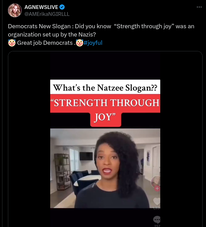This screenshot has width=206, height=227.
Task: Click the pink plus follow icon
Action: (157, 188)
